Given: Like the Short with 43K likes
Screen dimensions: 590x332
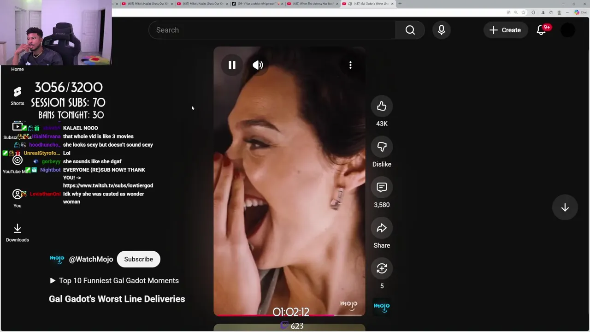Looking at the screenshot, I should pos(382,106).
